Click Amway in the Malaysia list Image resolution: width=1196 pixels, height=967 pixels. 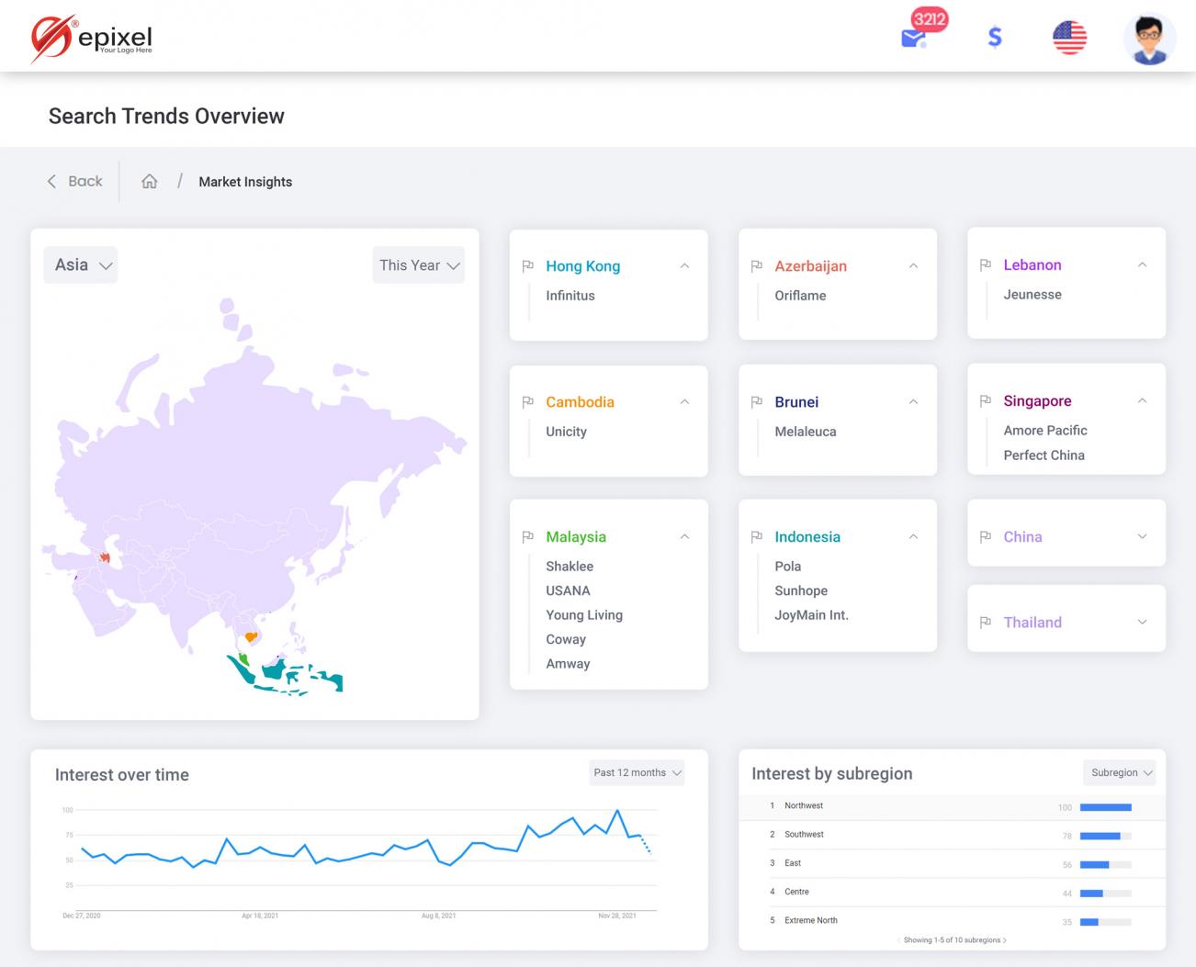[568, 664]
